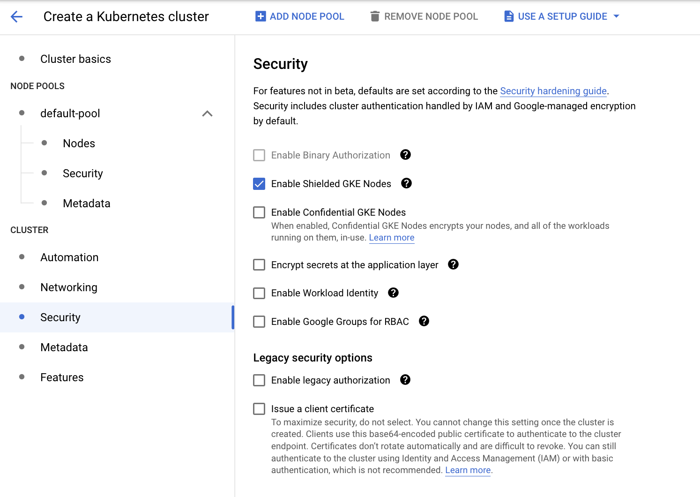Click the NODE POOLS sidebar header
The width and height of the screenshot is (700, 497).
pos(37,86)
